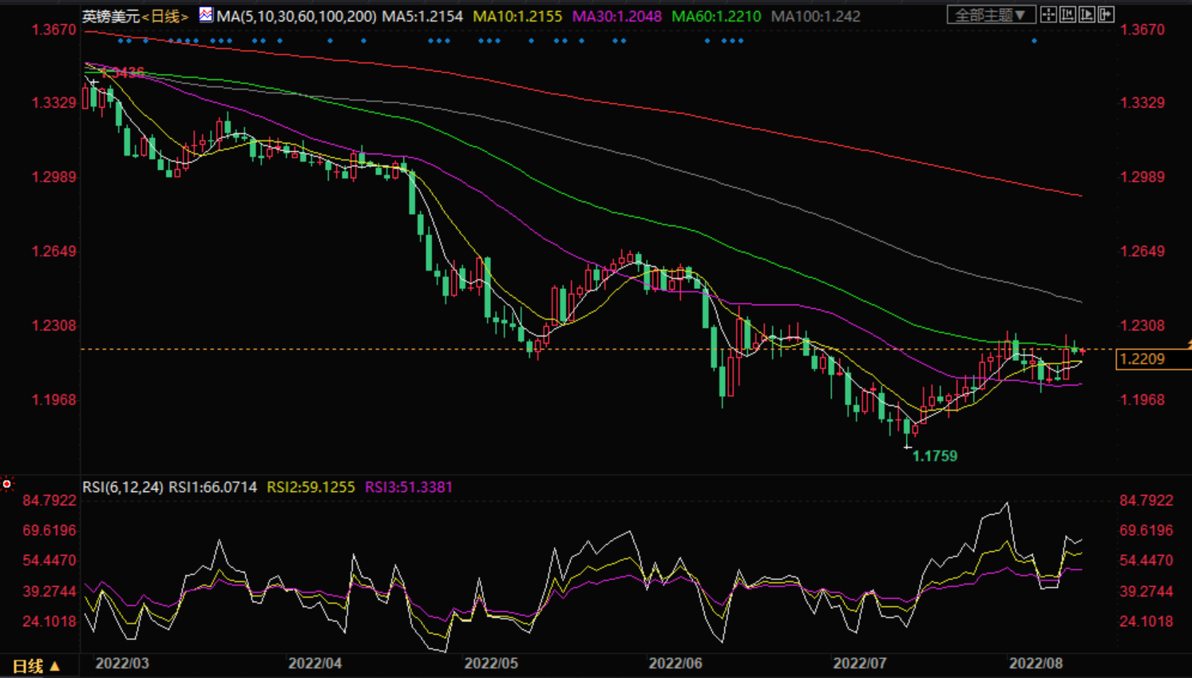Click the RSI3:51.3381 value

tap(409, 487)
